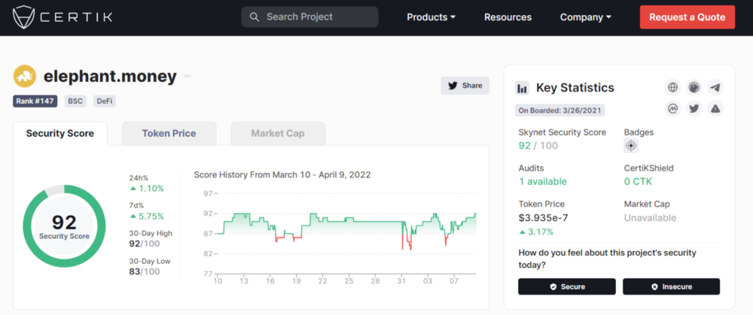Open the '1 available' audits link
The height and width of the screenshot is (315, 753).
click(x=543, y=182)
